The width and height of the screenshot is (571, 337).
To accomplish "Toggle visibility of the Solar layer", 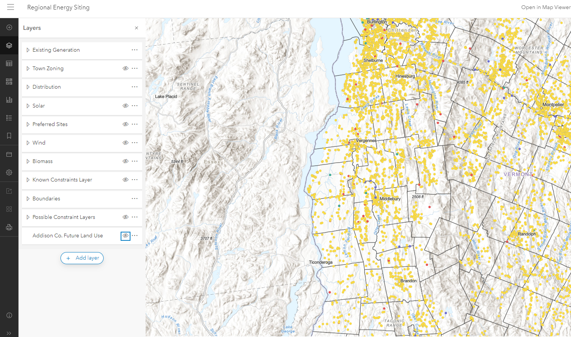I will point(125,106).
